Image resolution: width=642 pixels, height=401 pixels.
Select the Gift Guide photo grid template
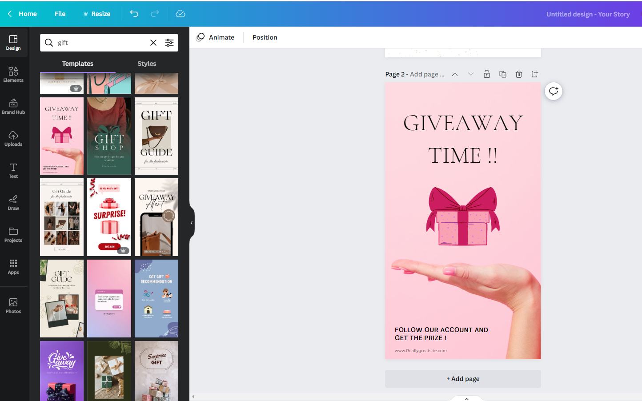point(62,217)
